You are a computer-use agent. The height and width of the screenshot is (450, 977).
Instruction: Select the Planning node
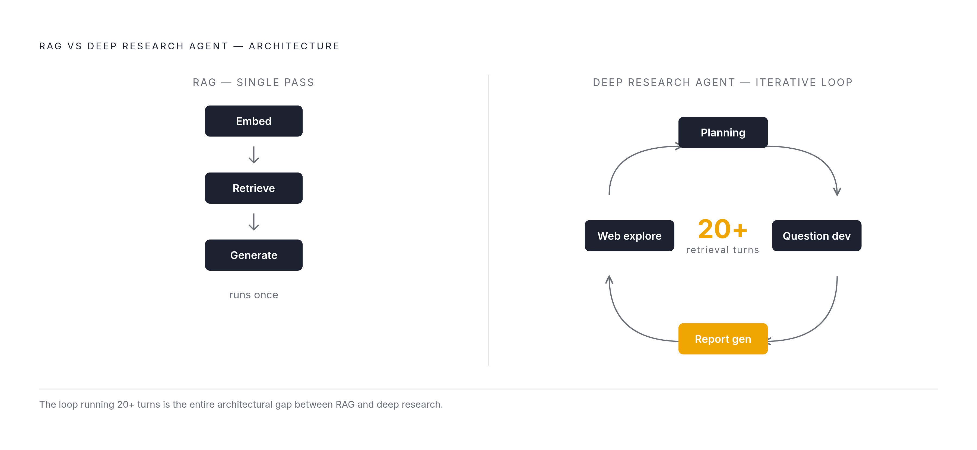723,132
